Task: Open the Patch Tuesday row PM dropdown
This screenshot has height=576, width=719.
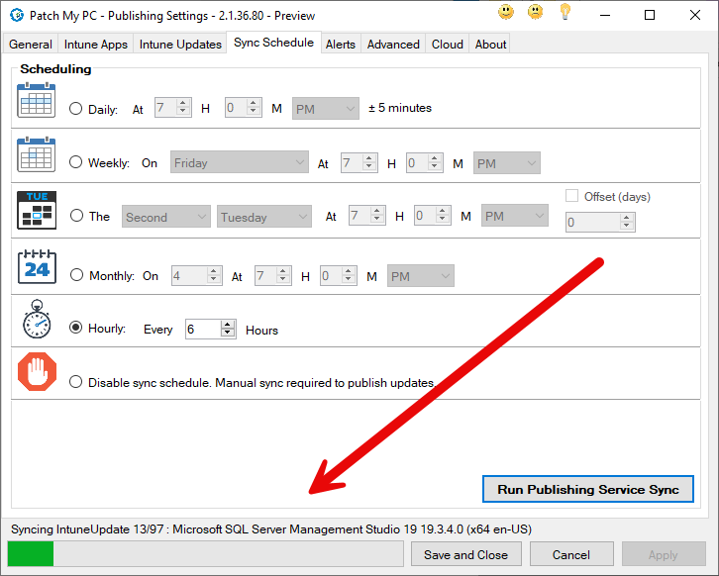Action: point(514,216)
